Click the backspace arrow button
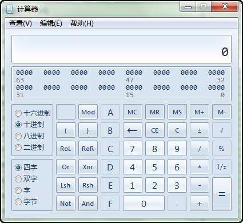The image size is (243, 223). [x=133, y=130]
